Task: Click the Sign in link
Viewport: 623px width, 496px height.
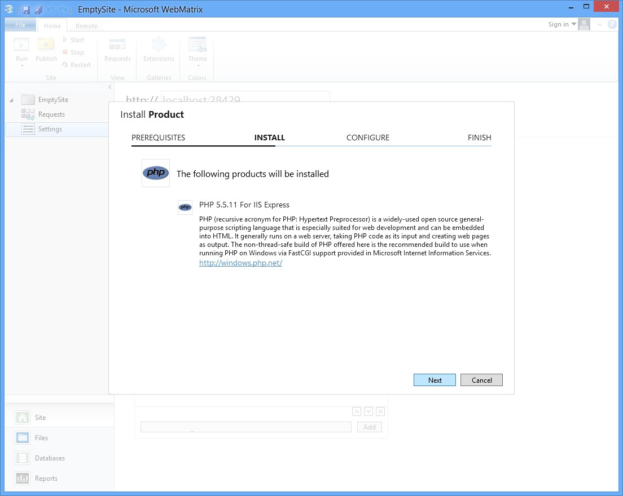Action: tap(558, 24)
